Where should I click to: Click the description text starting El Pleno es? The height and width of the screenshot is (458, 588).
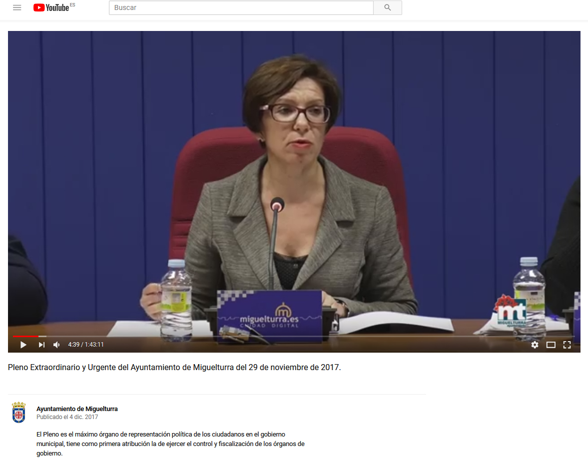[x=170, y=444]
